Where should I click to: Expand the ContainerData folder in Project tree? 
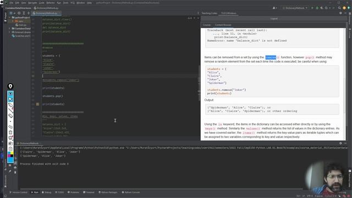click(x=10, y=29)
